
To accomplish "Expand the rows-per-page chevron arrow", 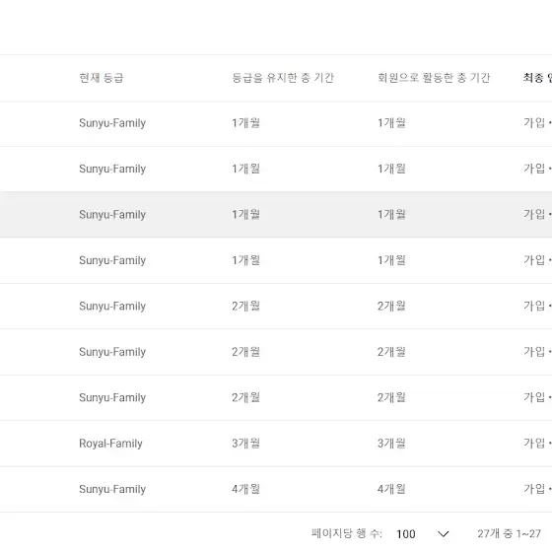I will pyautogui.click(x=443, y=534).
